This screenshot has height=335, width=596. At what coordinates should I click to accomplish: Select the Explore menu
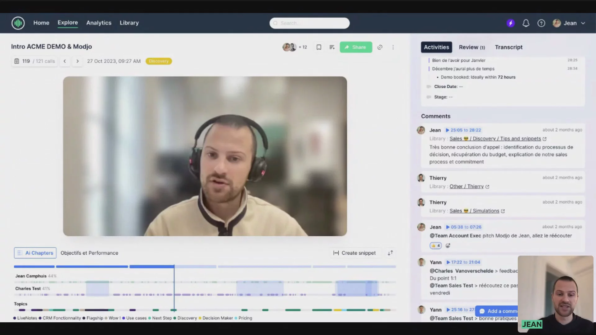(x=68, y=23)
